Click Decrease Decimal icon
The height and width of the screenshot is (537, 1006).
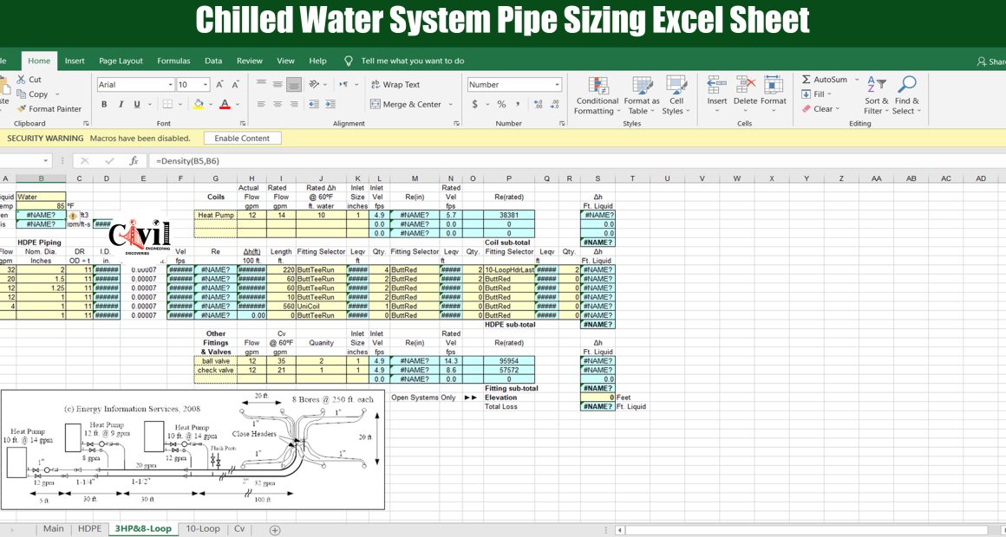point(555,105)
